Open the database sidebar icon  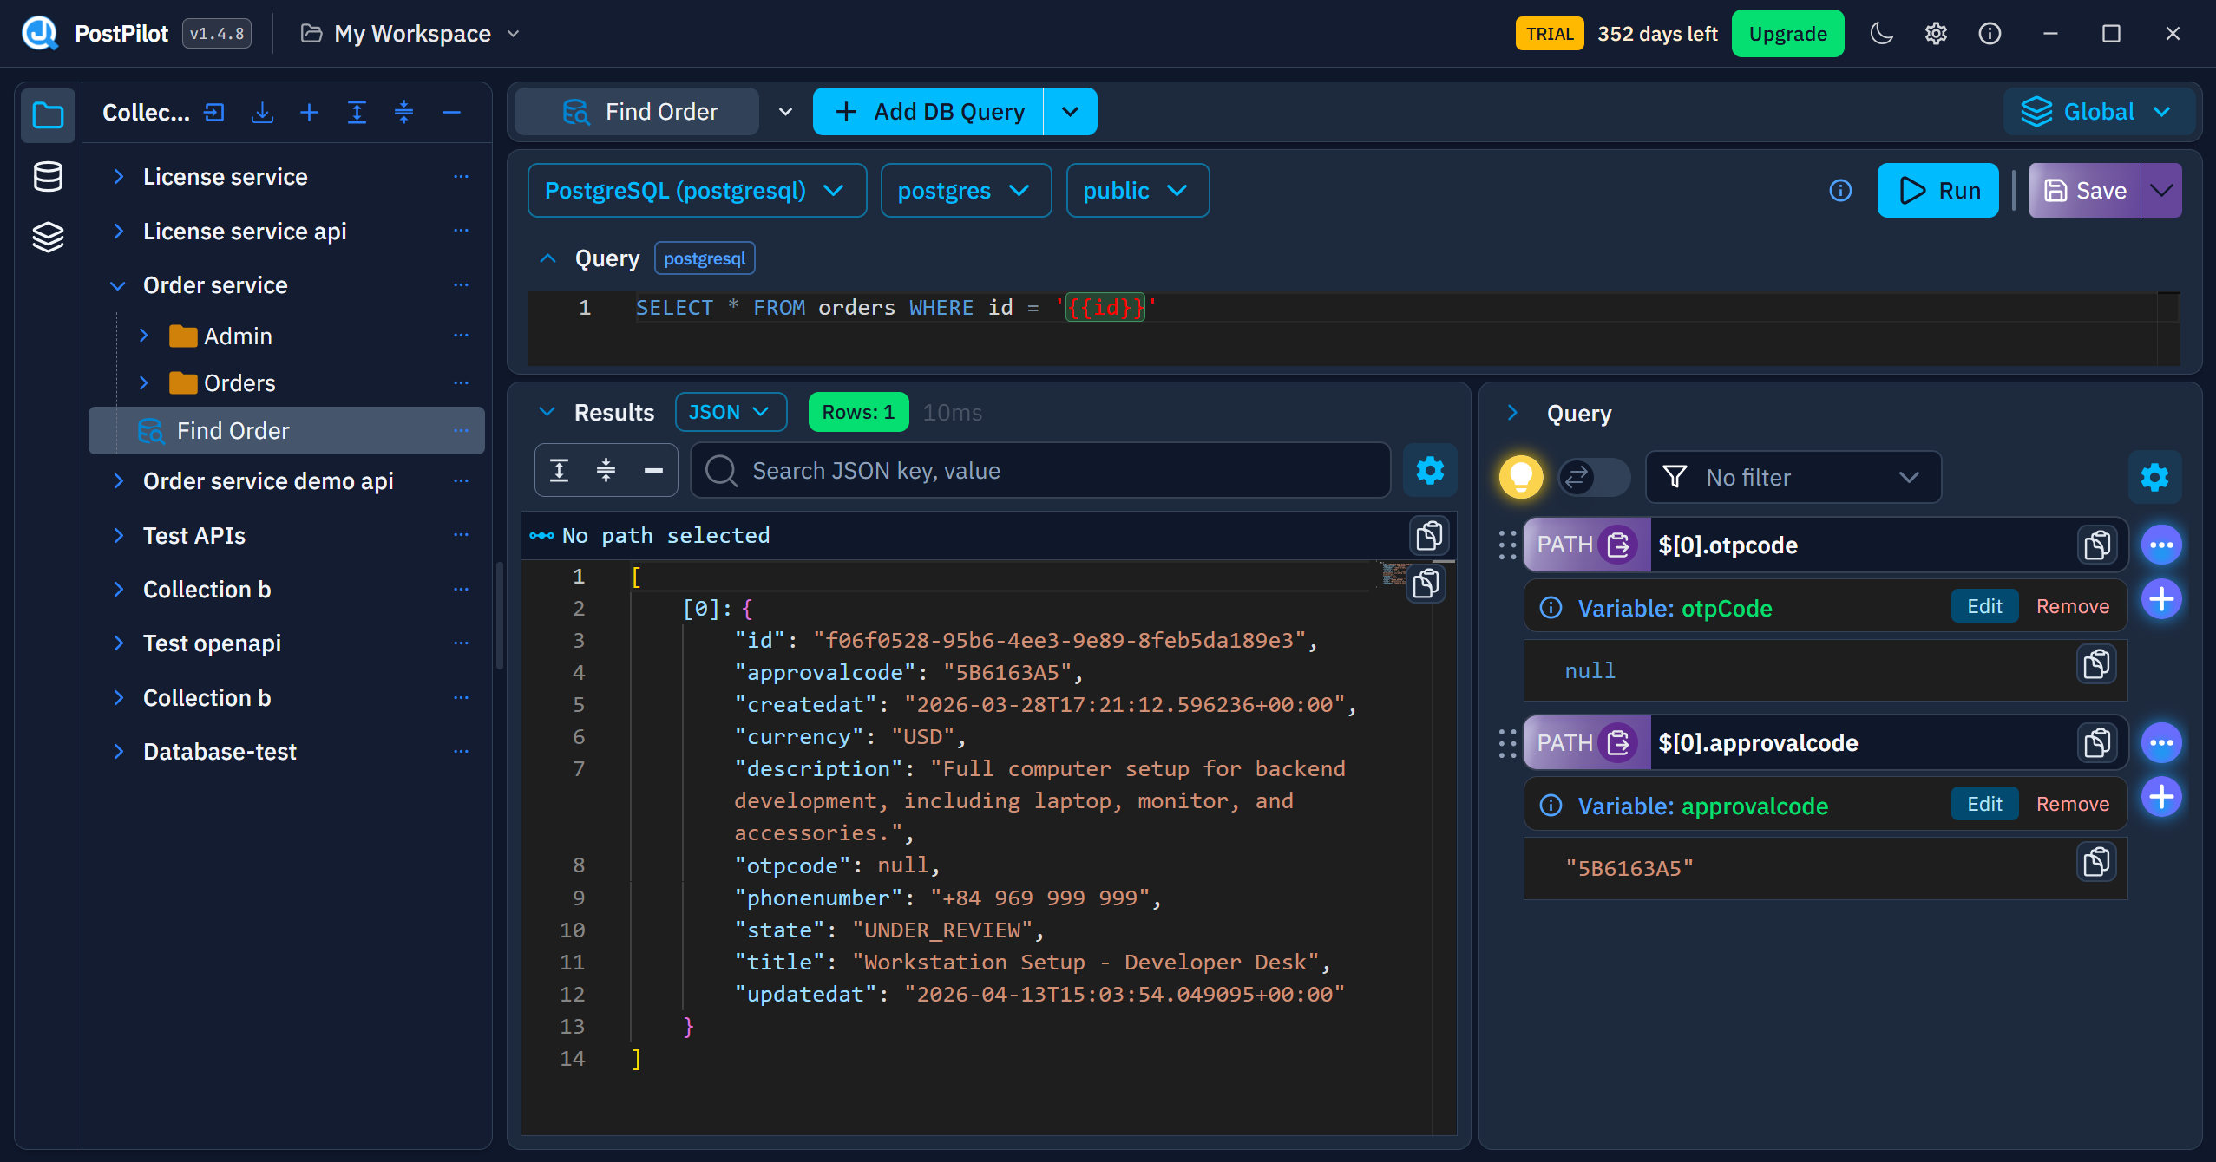pos(48,176)
